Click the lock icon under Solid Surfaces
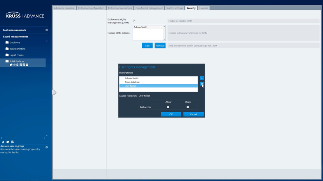 (x=27, y=65)
